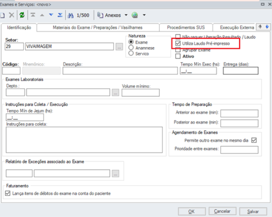The image size is (272, 217).
Task: Toggle Não requer Liberação Resultado checkbox
Action: click(x=178, y=37)
